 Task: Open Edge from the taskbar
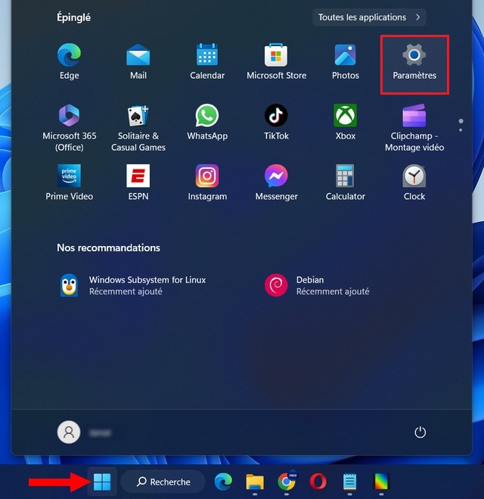point(223,482)
